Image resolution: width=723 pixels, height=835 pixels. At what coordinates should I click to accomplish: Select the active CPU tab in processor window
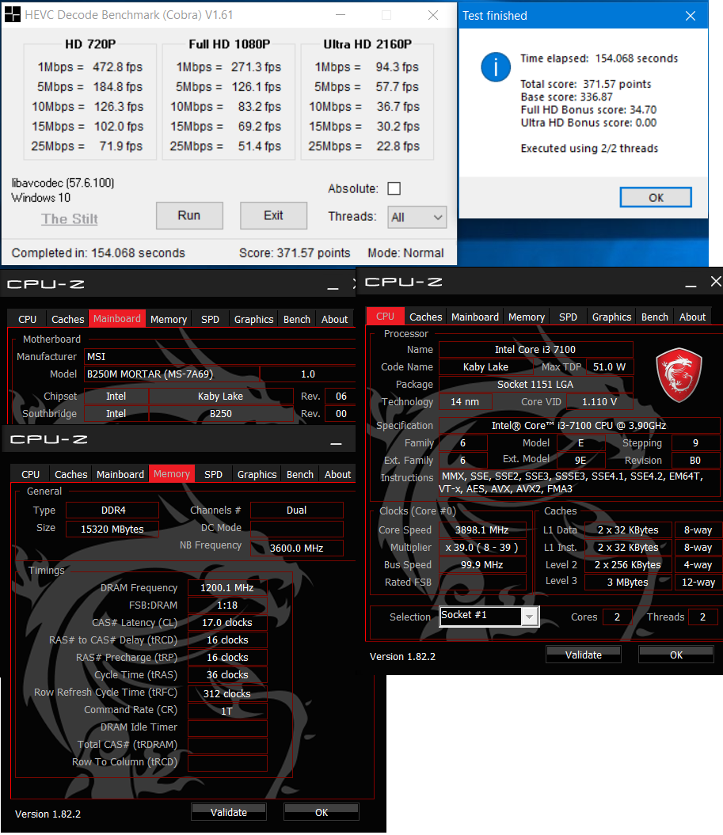(385, 317)
